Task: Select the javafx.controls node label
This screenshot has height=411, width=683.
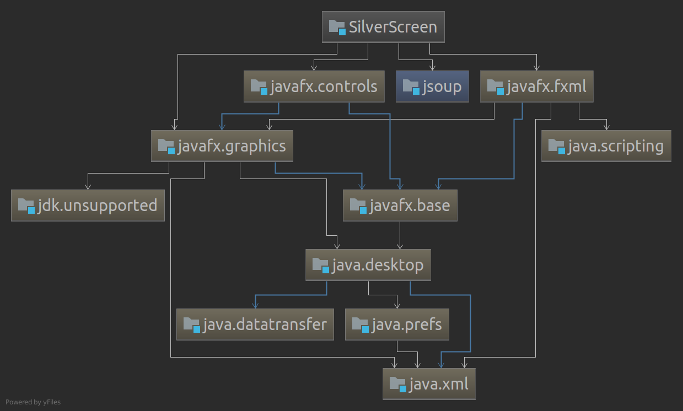Action: [324, 86]
